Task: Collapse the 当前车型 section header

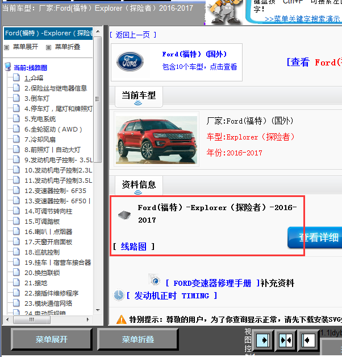Action: [139, 97]
